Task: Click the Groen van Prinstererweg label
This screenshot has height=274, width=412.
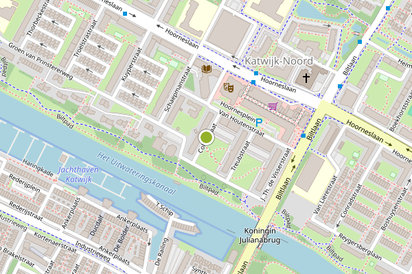Action: pyautogui.click(x=41, y=62)
